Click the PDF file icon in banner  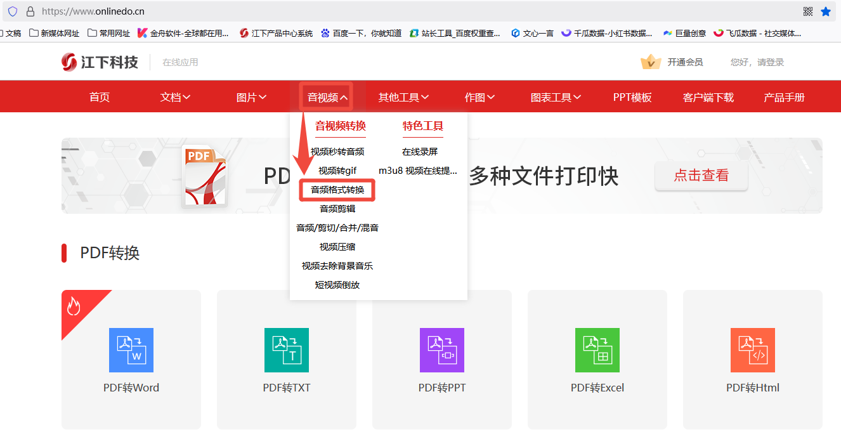204,176
